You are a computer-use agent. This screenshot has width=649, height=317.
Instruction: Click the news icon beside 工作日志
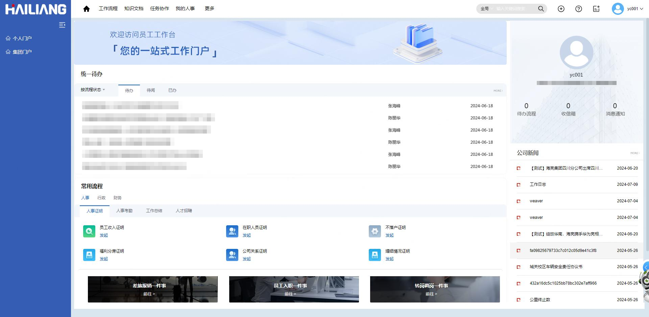pos(519,185)
